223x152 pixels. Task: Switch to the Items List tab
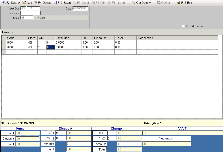click(8, 32)
